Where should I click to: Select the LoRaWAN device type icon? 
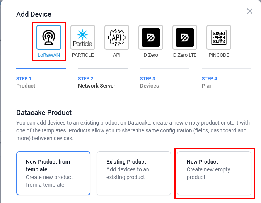(49, 37)
